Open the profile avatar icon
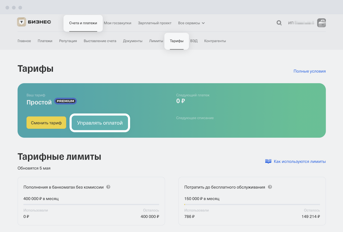The image size is (343, 232). point(321,23)
